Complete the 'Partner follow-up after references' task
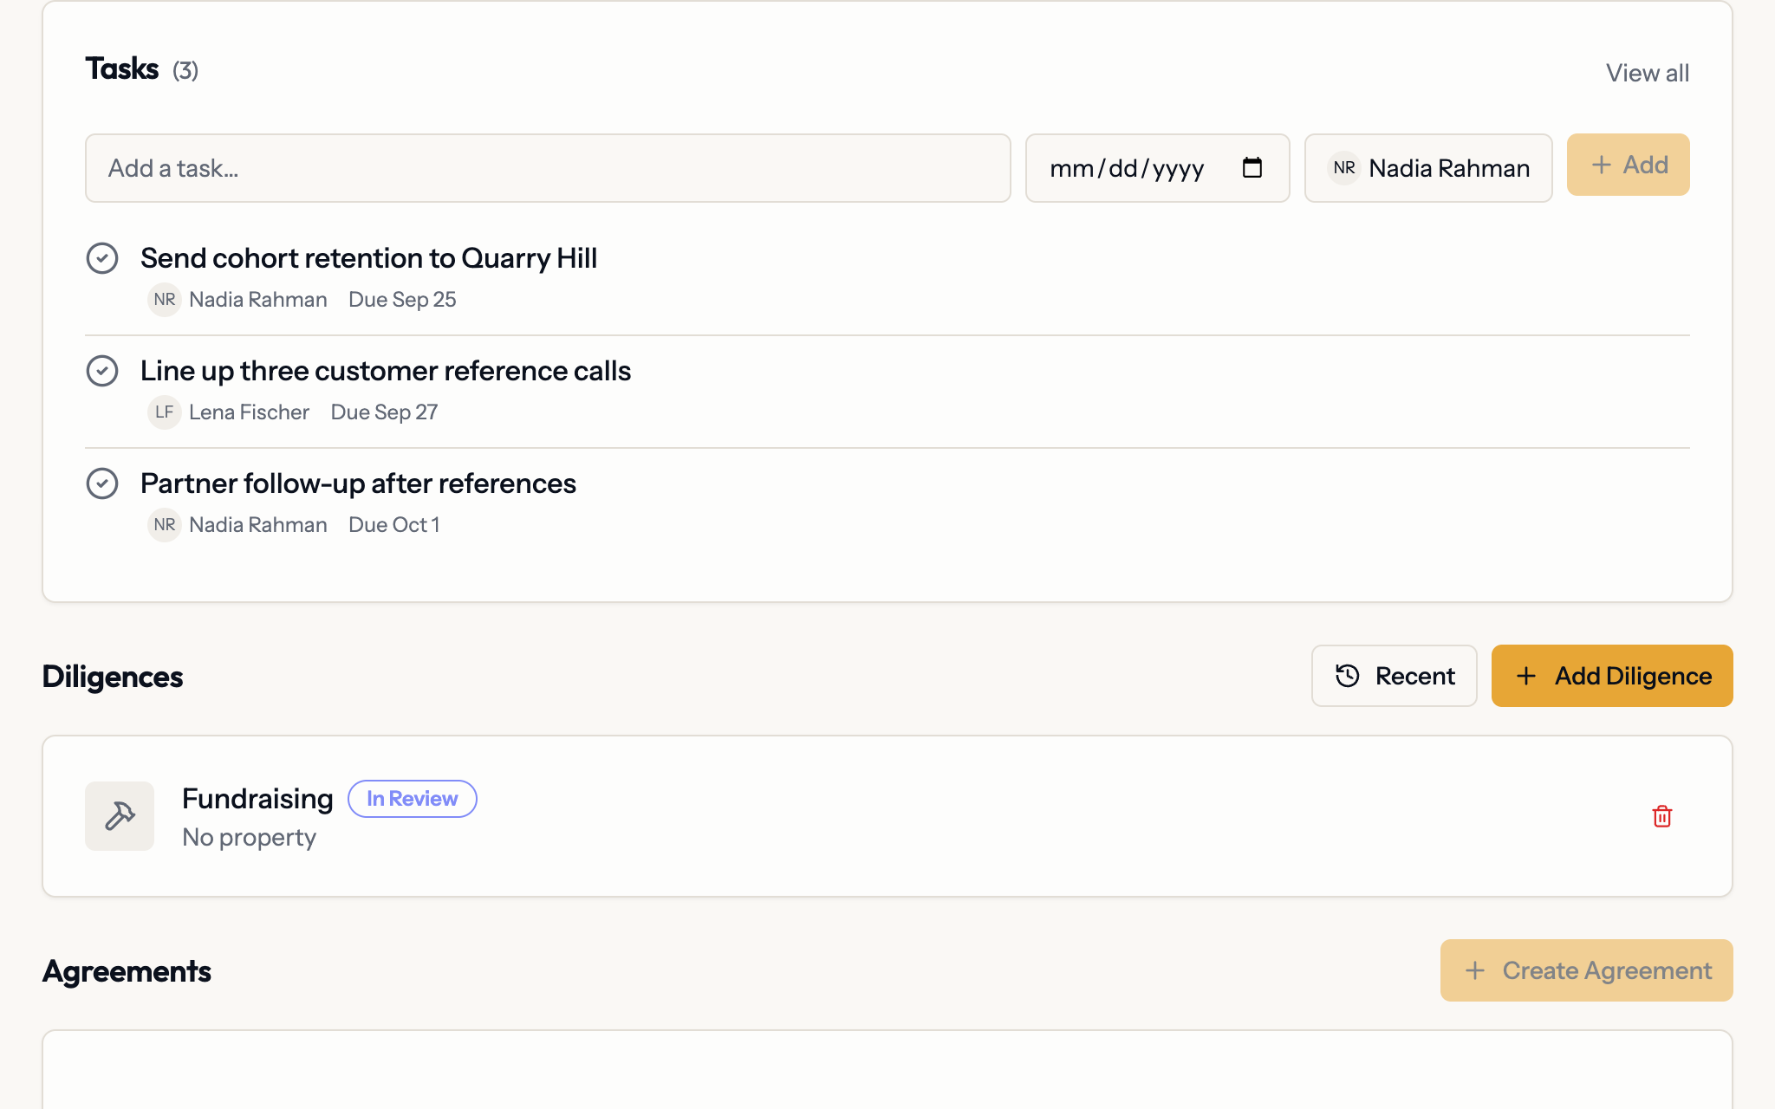 tap(102, 483)
